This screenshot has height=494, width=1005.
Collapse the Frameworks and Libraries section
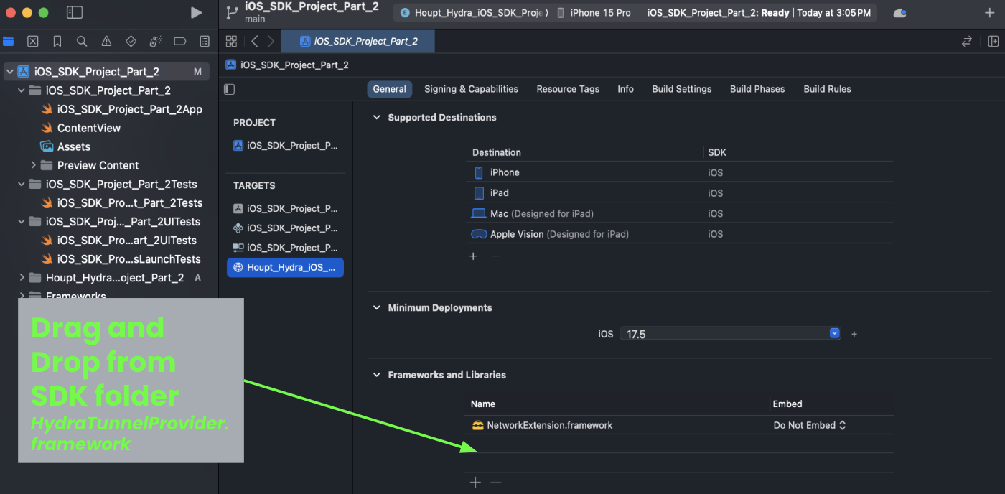point(376,375)
